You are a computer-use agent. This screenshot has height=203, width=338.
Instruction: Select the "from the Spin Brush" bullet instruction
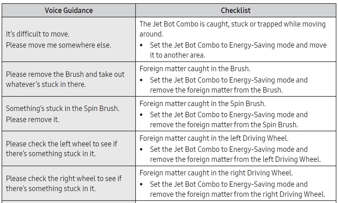click(x=229, y=120)
